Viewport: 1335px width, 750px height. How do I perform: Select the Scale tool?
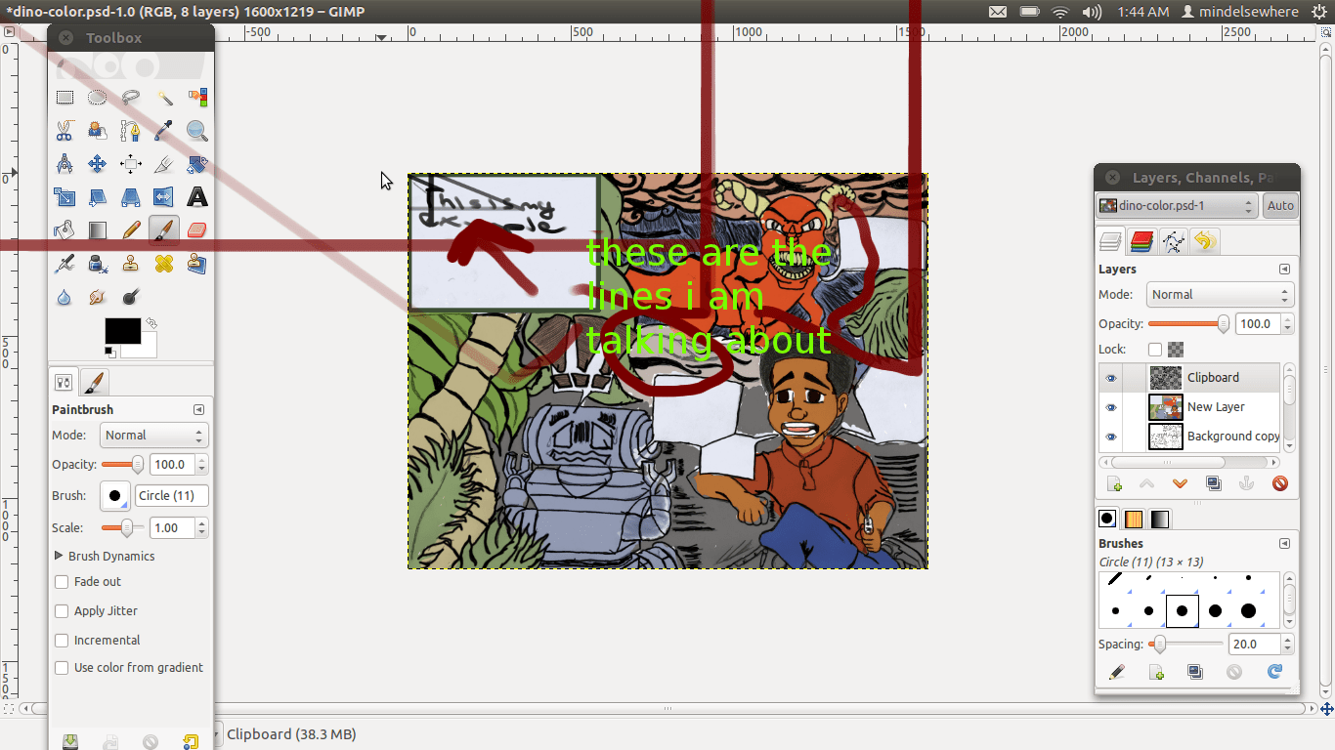click(x=65, y=197)
